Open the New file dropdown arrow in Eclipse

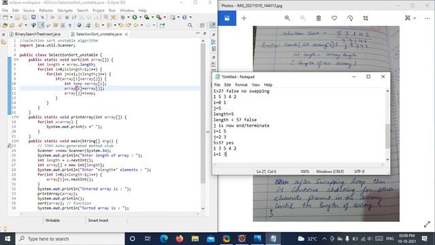pos(11,17)
